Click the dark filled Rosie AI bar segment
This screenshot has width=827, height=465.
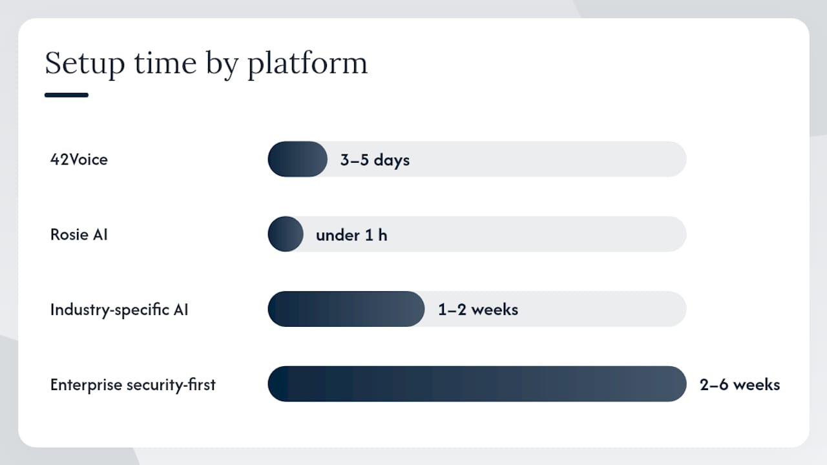(x=286, y=234)
